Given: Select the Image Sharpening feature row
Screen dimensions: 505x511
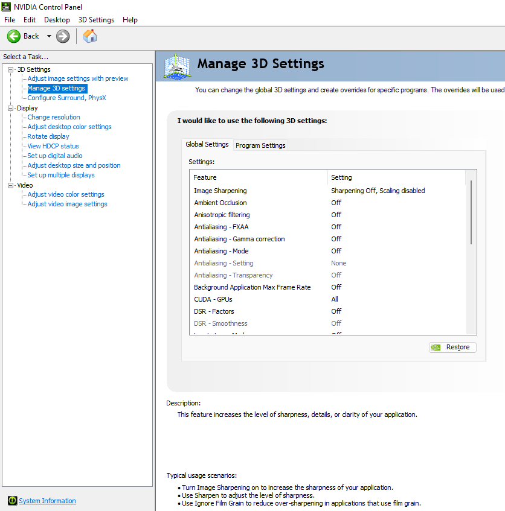Looking at the screenshot, I should [x=329, y=191].
